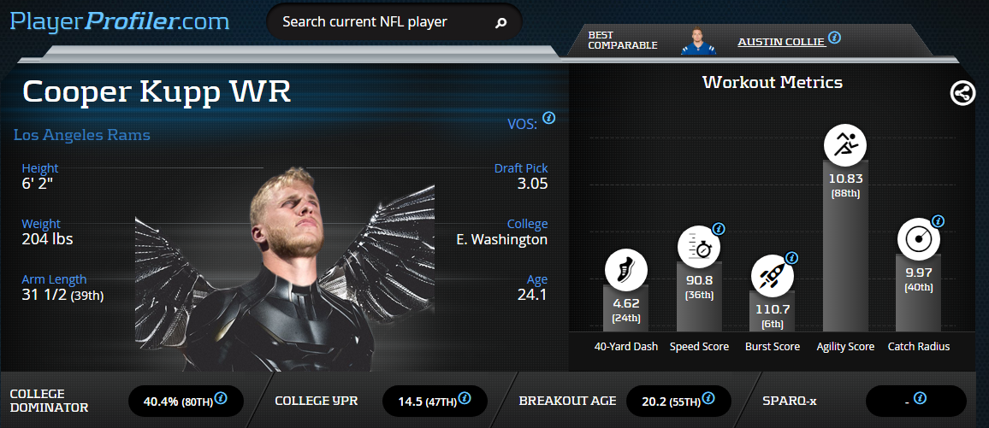Open info icon above Burst Score
This screenshot has height=428, width=989.
(x=791, y=258)
